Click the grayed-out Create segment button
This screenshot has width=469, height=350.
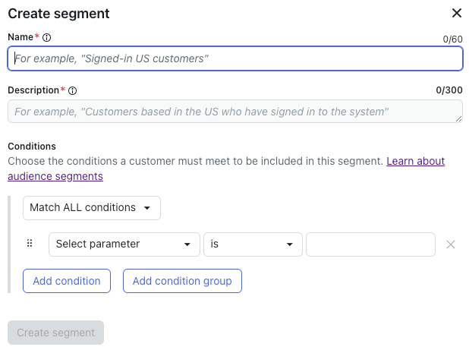coord(55,333)
